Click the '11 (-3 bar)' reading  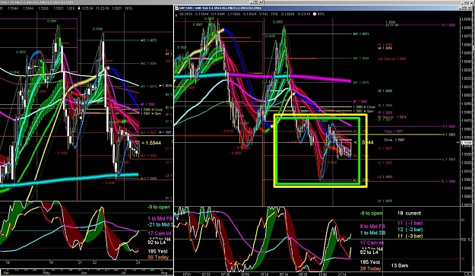[x=410, y=236]
